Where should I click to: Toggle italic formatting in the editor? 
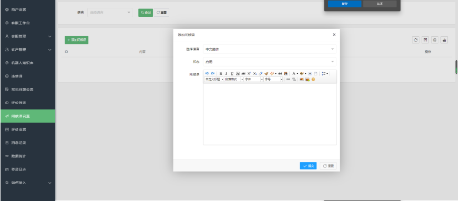[x=226, y=73]
